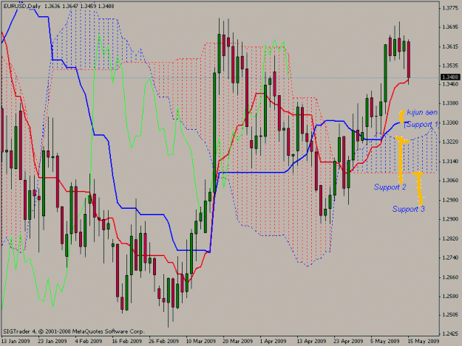Image resolution: width=462 pixels, height=346 pixels.
Task: Click the '23 Jan 2009' date label
Action: tap(52, 341)
